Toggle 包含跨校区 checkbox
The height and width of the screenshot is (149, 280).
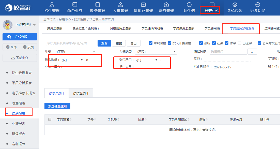click(x=259, y=43)
